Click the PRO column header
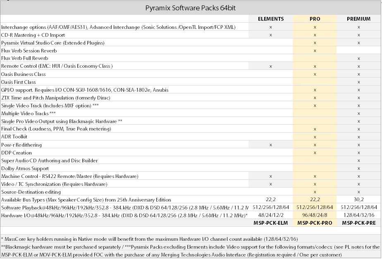 tap(315, 19)
